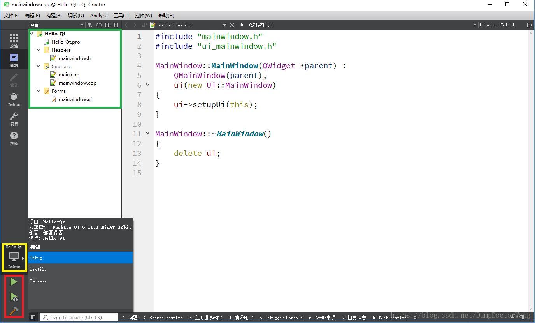Select Release build configuration

(x=81, y=281)
